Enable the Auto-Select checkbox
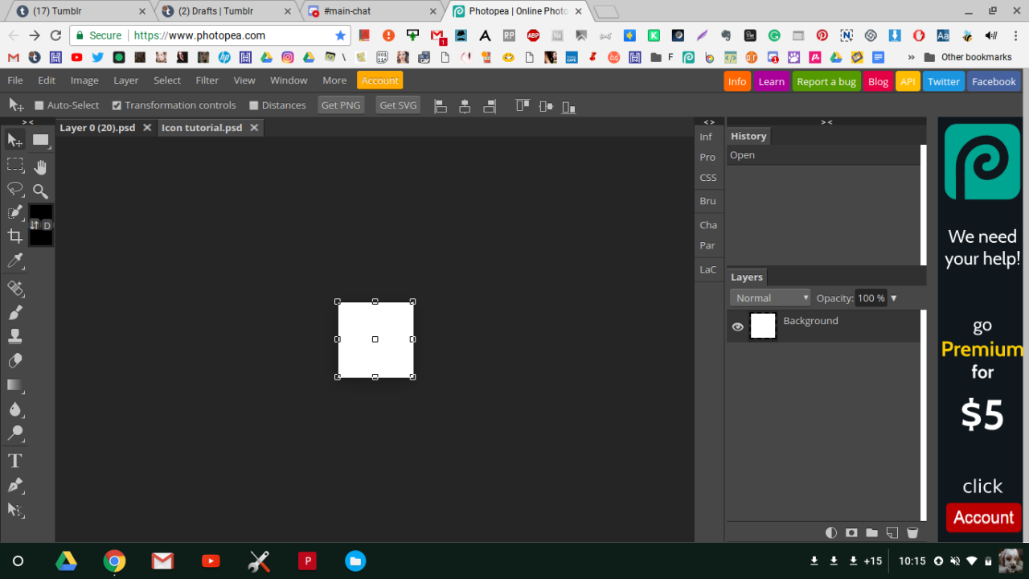Image resolution: width=1029 pixels, height=579 pixels. (37, 105)
